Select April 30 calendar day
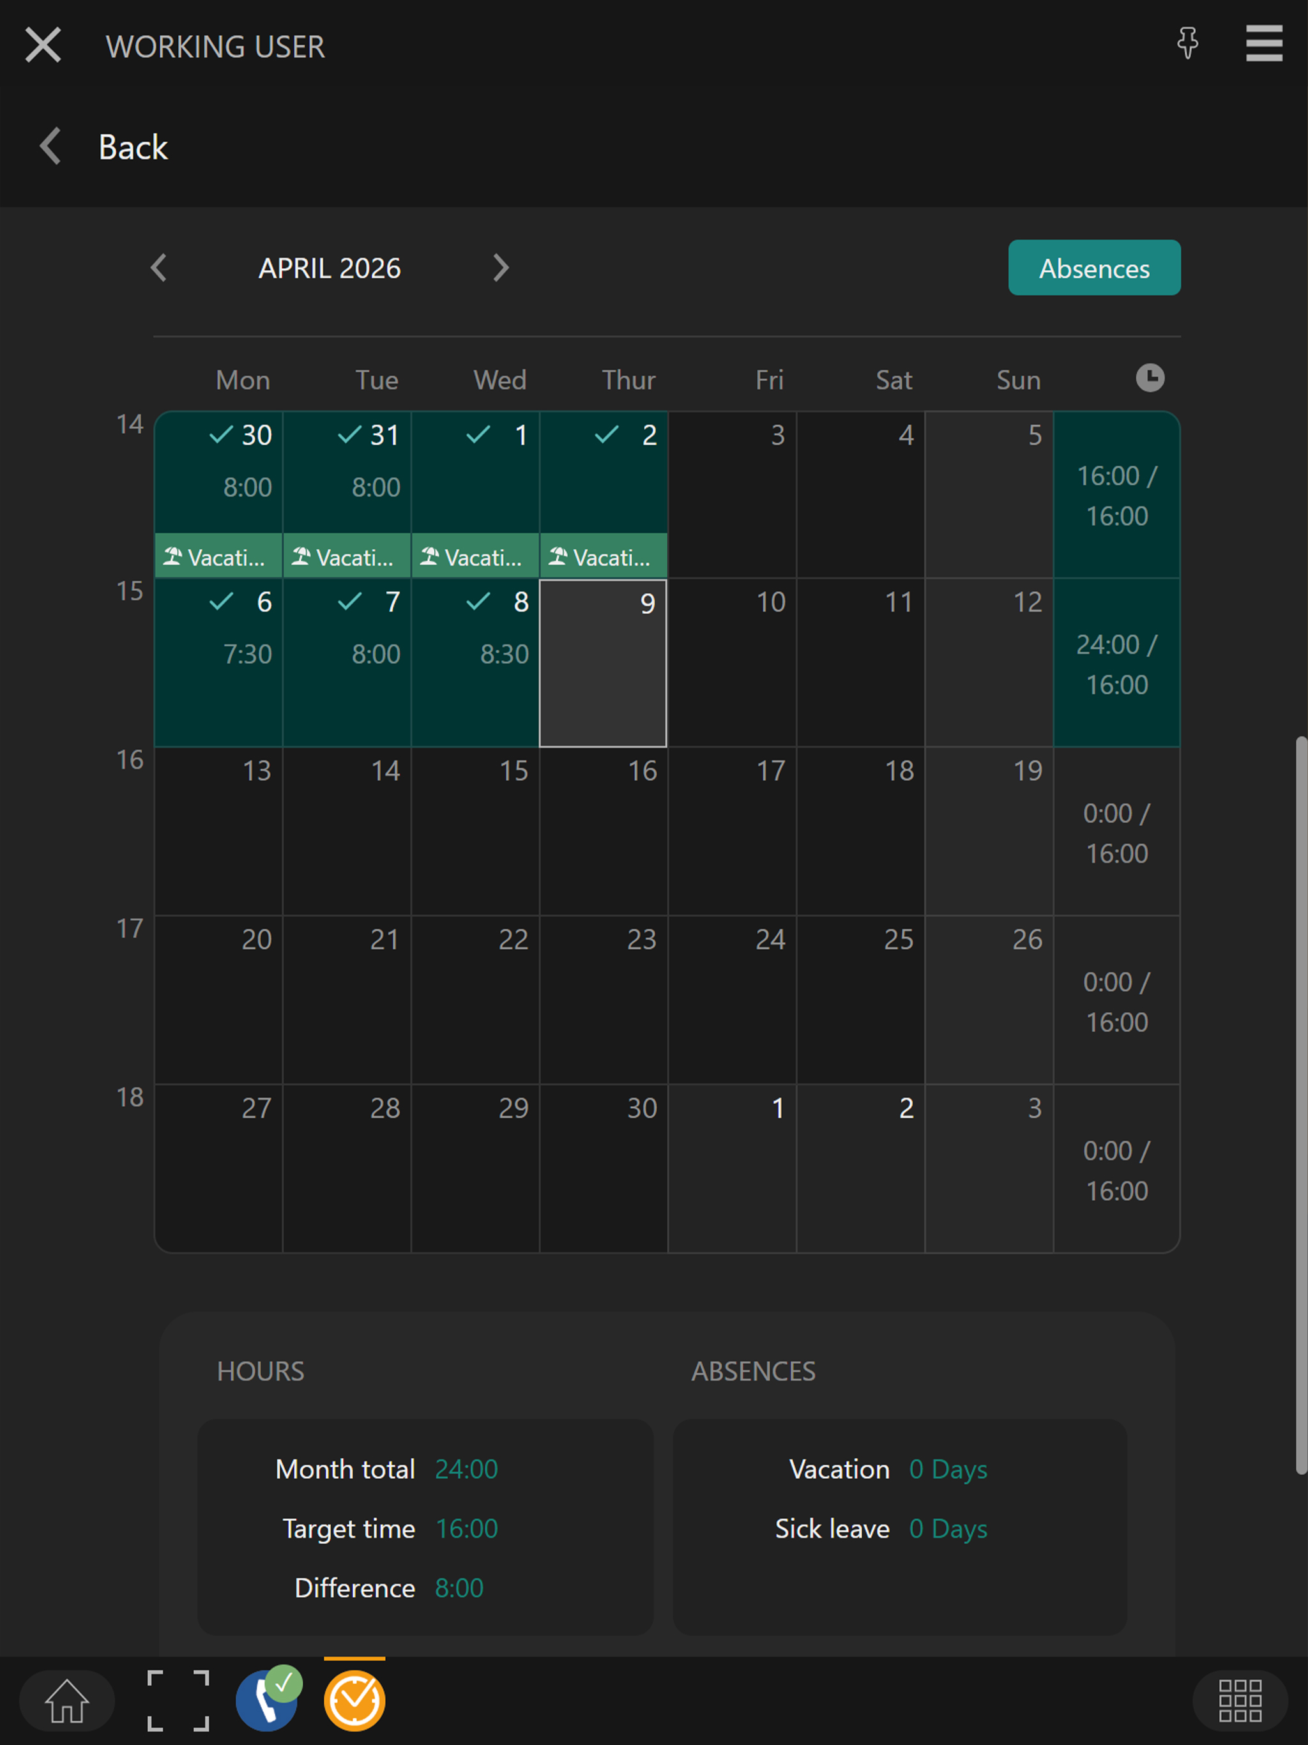The height and width of the screenshot is (1745, 1308). coord(604,1169)
